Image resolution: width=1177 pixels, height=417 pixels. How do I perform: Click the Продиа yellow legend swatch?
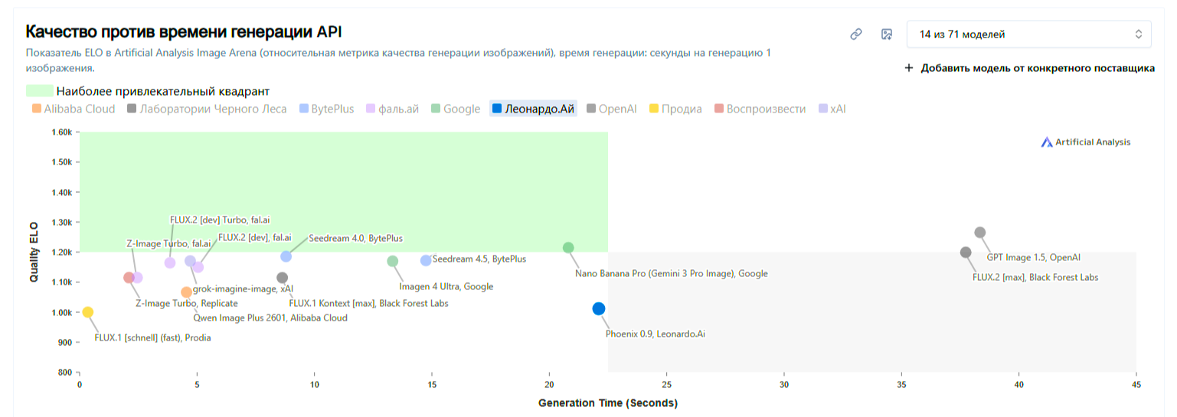(654, 109)
